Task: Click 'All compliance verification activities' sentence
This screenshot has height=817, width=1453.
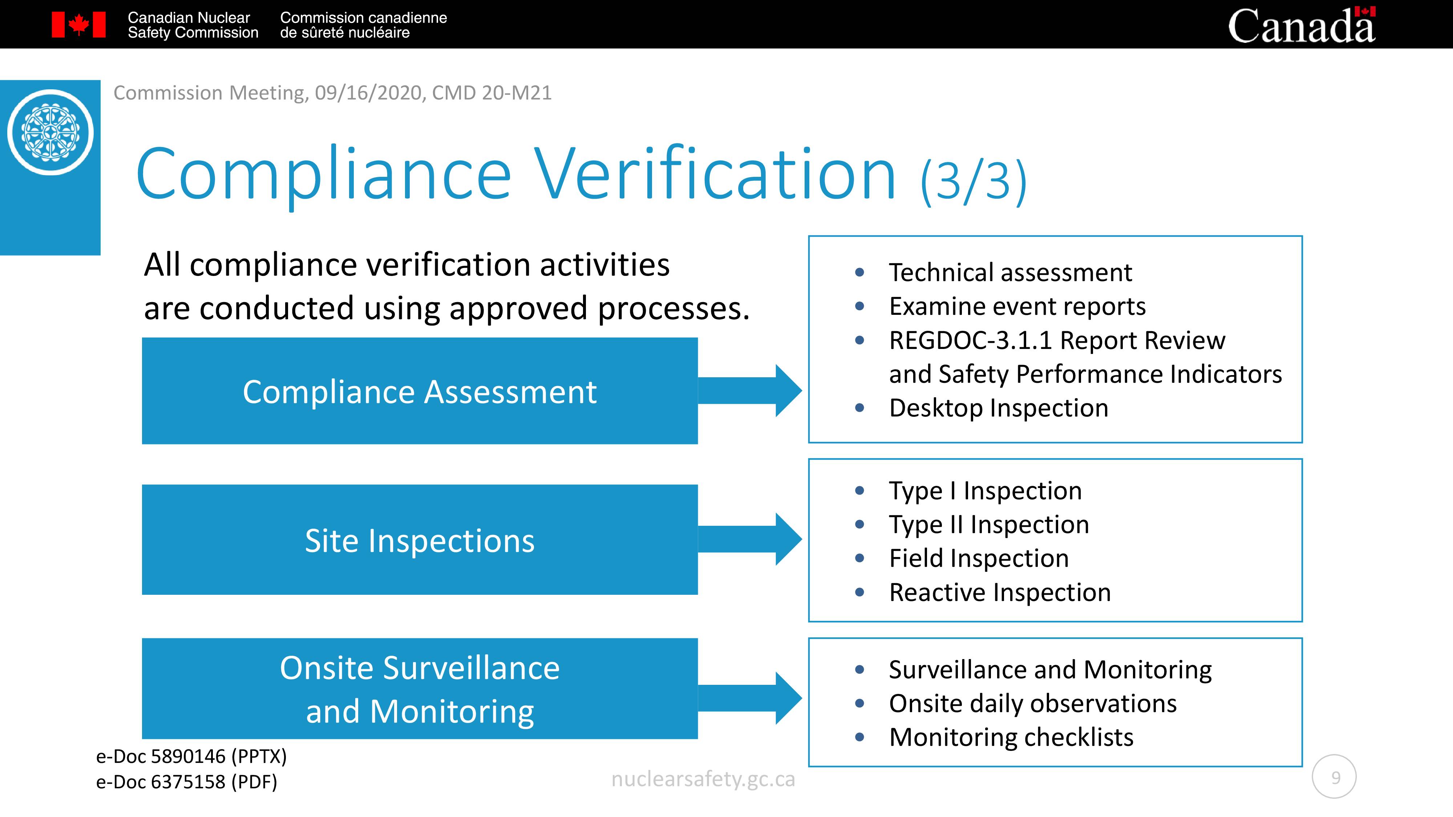Action: click(x=447, y=286)
